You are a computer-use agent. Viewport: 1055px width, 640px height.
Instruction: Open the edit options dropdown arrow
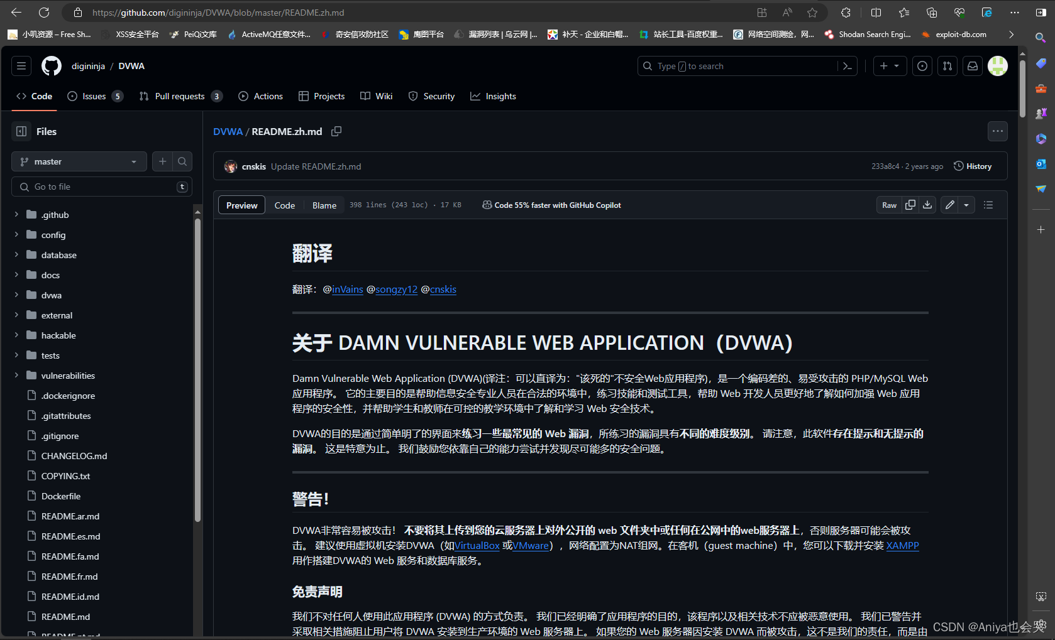tap(966, 205)
